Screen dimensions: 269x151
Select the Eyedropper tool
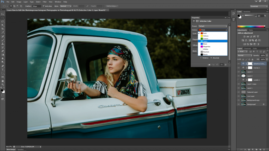(2, 33)
